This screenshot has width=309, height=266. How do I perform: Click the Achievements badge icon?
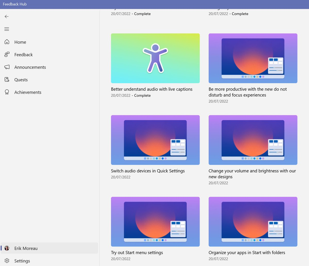click(7, 92)
